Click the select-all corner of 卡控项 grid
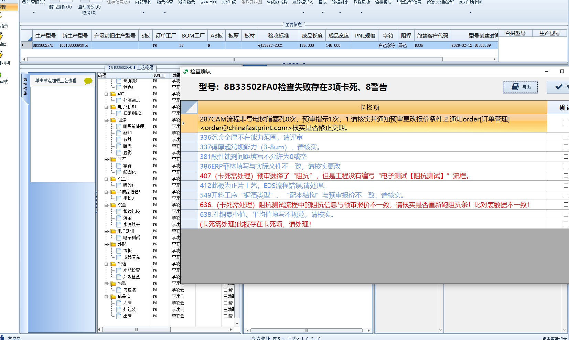 coord(189,107)
